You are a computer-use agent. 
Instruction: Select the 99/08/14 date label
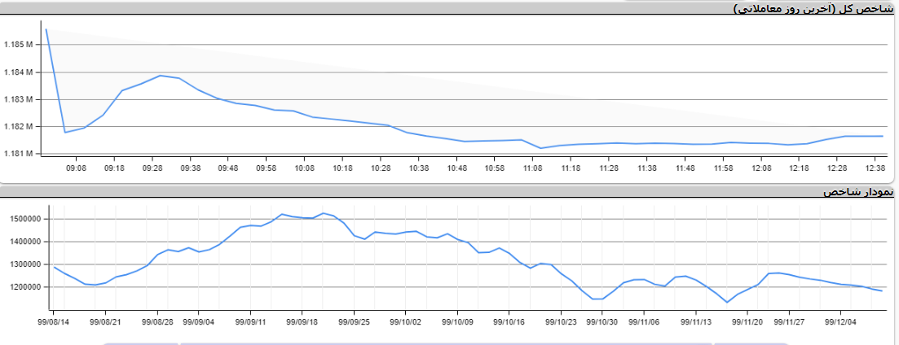pyautogui.click(x=54, y=321)
